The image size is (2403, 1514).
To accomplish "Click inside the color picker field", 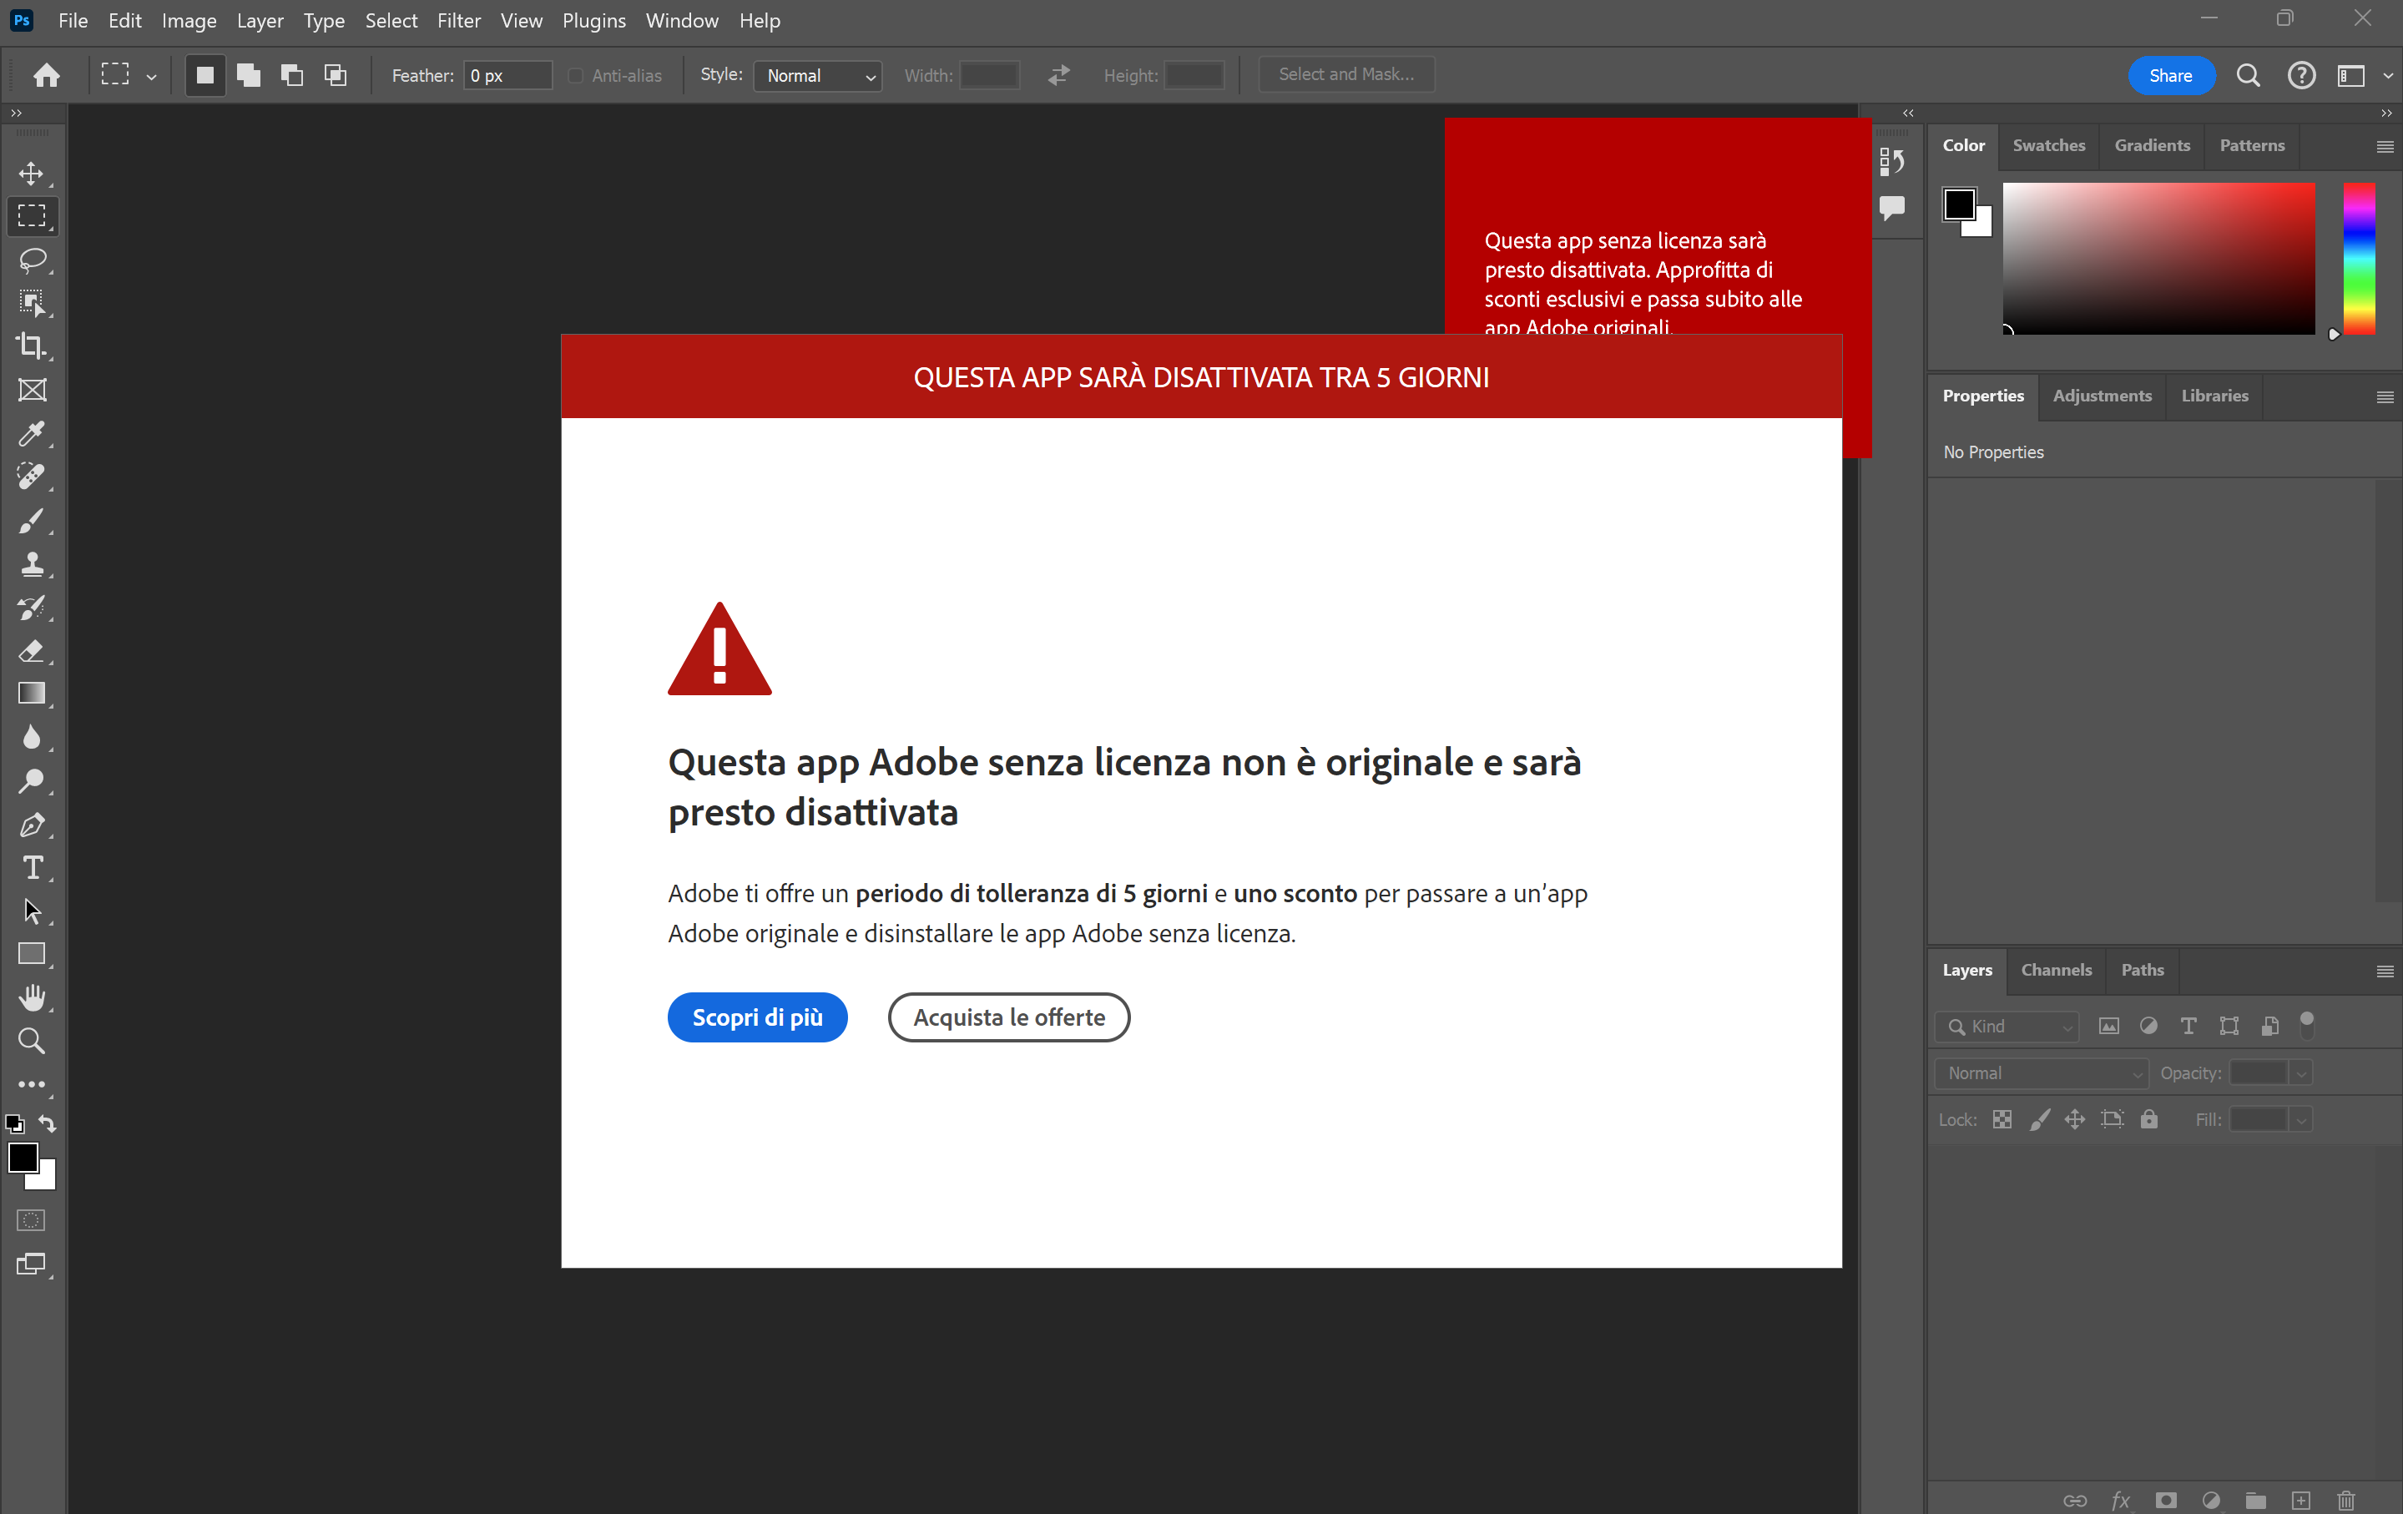I will coord(2158,259).
